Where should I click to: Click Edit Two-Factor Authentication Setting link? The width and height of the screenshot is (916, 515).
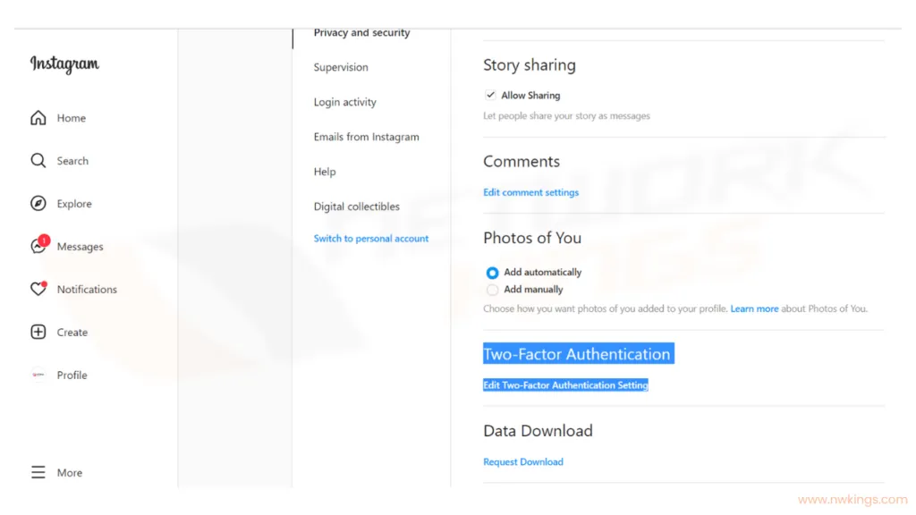tap(565, 384)
